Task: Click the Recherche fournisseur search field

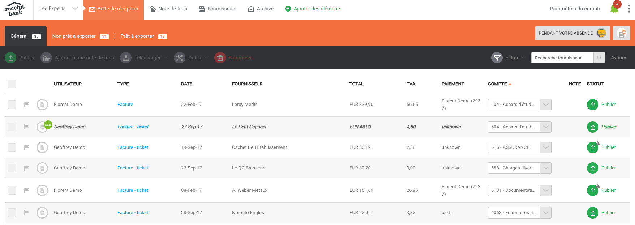Action: 562,58
